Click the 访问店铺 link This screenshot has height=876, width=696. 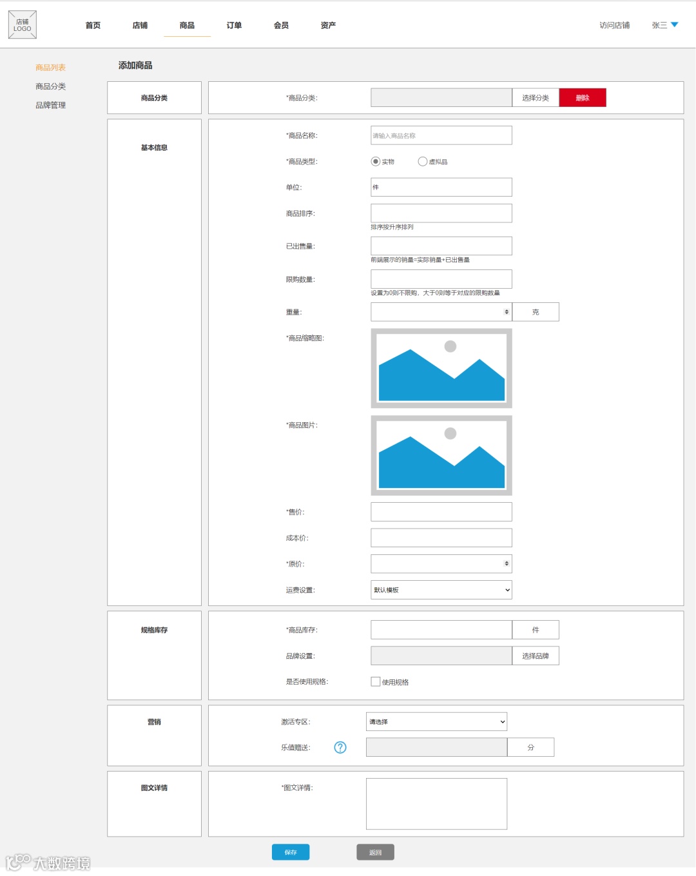[x=614, y=25]
